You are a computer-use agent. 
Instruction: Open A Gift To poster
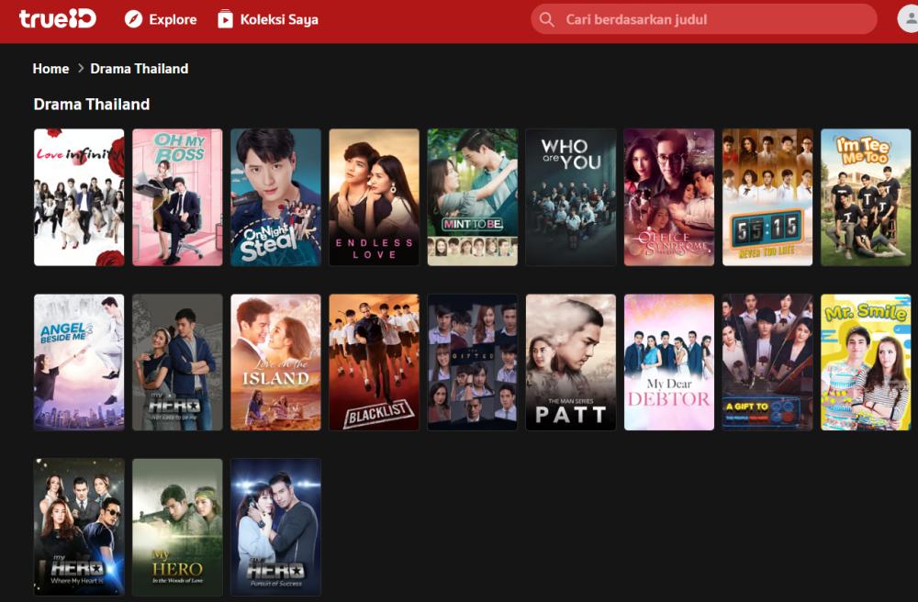coord(767,362)
